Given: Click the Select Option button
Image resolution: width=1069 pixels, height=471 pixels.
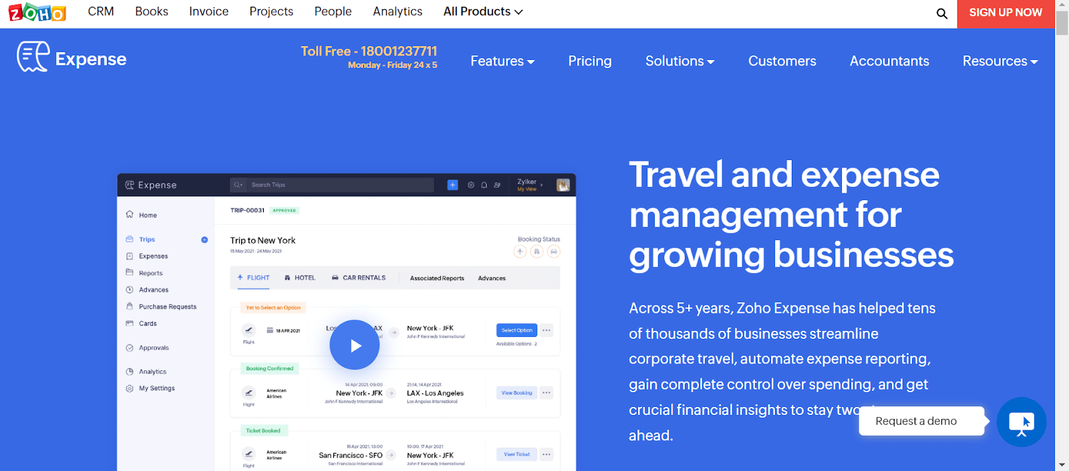Looking at the screenshot, I should click(x=516, y=330).
